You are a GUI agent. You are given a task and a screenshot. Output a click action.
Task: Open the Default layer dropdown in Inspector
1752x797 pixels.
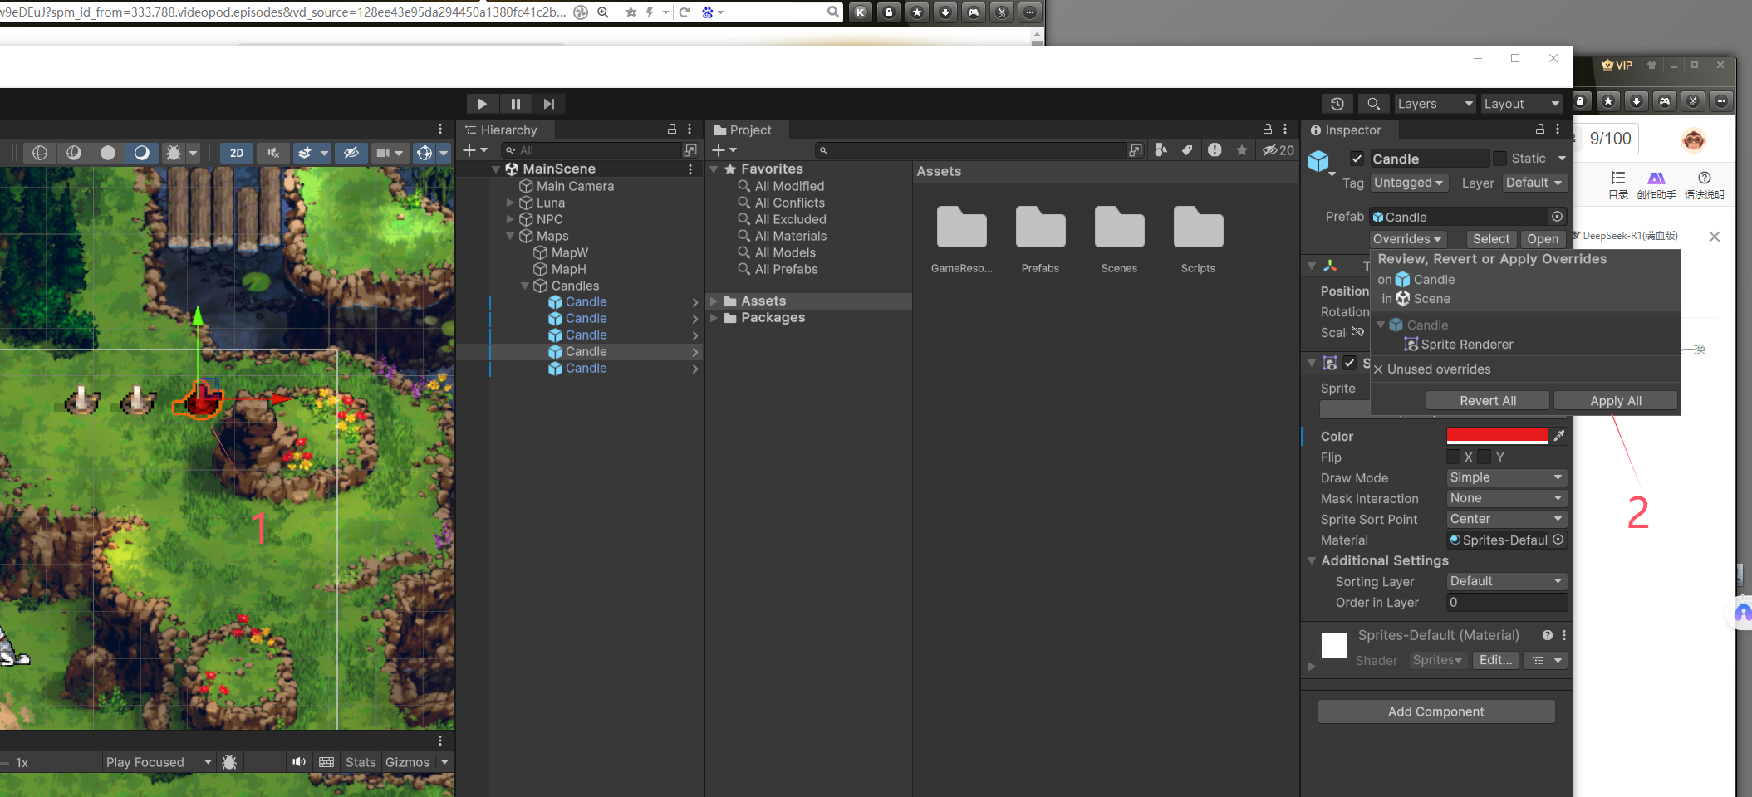pos(1534,183)
